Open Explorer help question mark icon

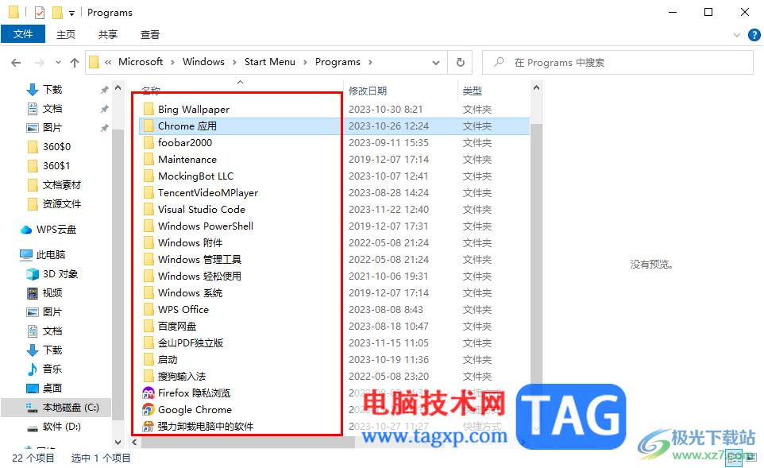tap(754, 35)
